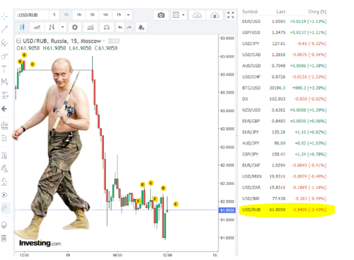Sort watchlist by Last column
This screenshot has height=260, width=354.
click(281, 12)
